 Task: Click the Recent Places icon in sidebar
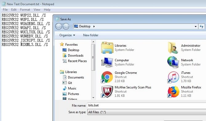65,61
